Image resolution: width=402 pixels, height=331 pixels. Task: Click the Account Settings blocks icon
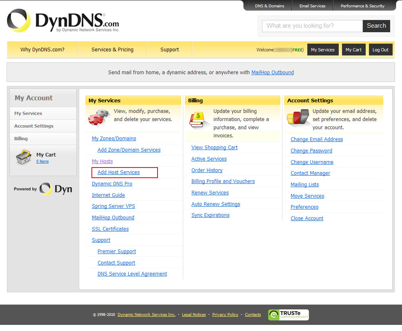pyautogui.click(x=298, y=117)
